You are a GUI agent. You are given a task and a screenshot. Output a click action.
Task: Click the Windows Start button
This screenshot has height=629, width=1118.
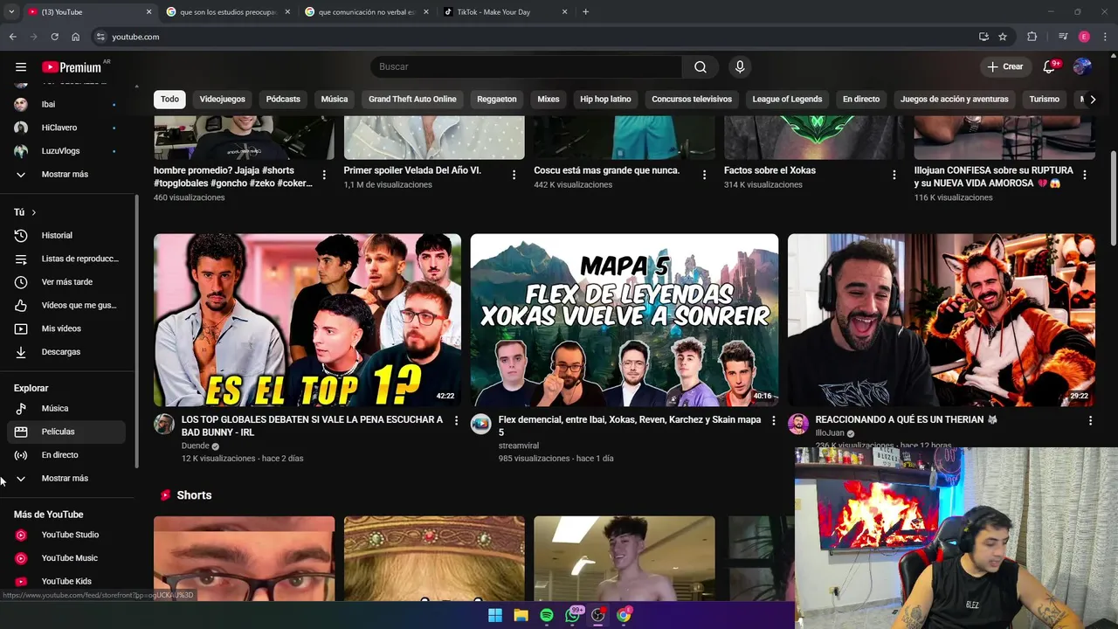point(495,615)
